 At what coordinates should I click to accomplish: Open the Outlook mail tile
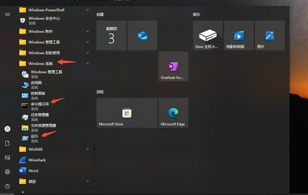tap(142, 35)
